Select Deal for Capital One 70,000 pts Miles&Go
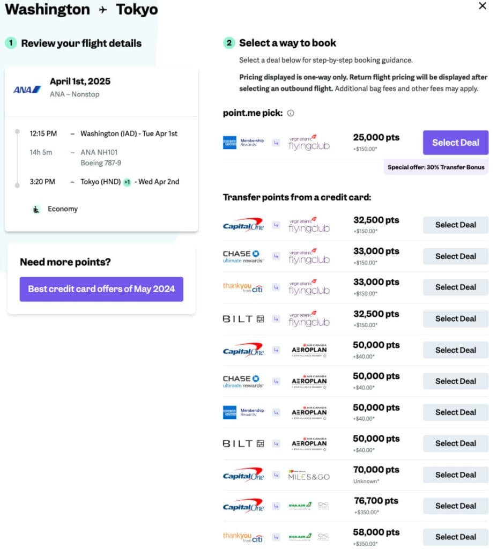Viewport: 497px width, 549px height. [455, 474]
